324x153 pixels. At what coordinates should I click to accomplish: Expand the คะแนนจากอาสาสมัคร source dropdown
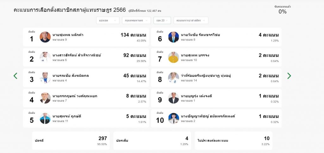pos(191,21)
